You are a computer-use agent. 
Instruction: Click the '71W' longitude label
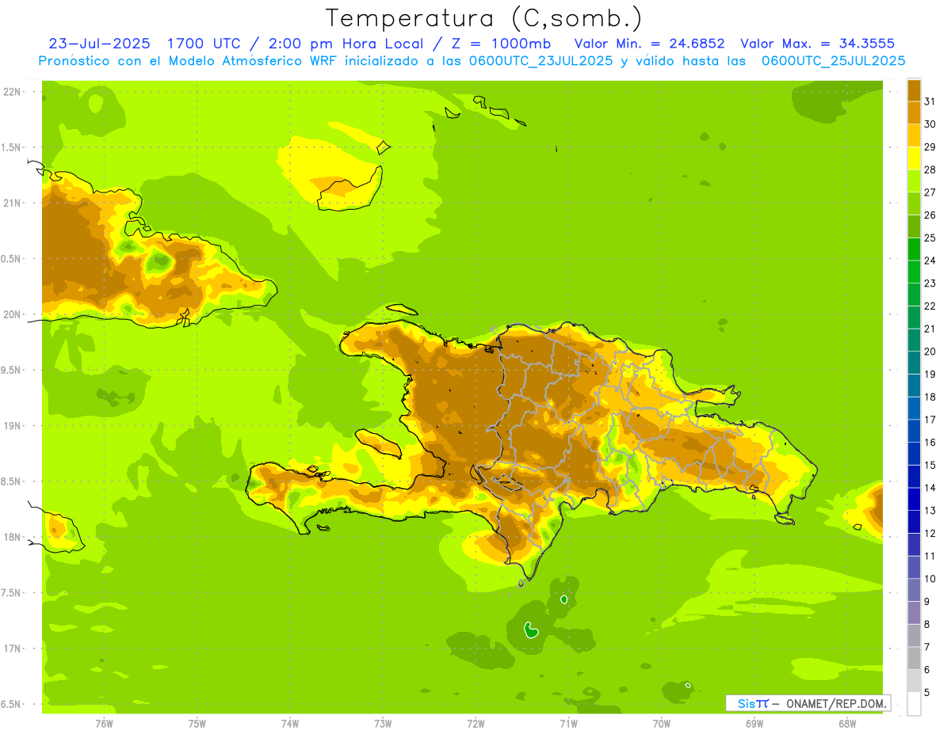568,724
